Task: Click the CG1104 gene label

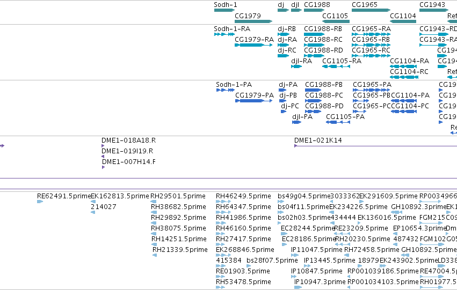Action: pos(403,16)
